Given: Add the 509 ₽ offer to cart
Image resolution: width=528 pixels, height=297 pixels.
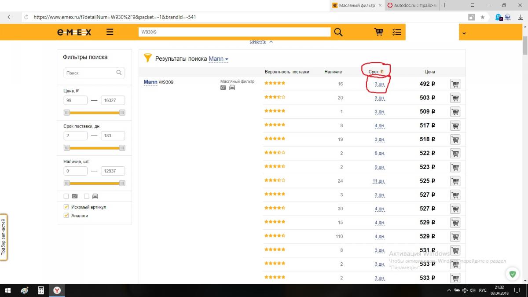Looking at the screenshot, I should [455, 112].
